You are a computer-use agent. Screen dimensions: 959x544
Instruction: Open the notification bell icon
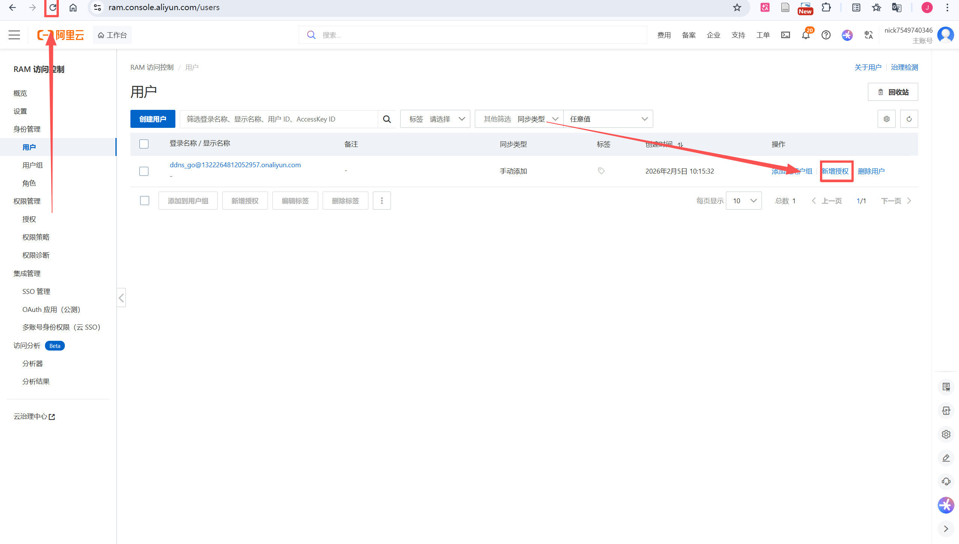tap(805, 35)
